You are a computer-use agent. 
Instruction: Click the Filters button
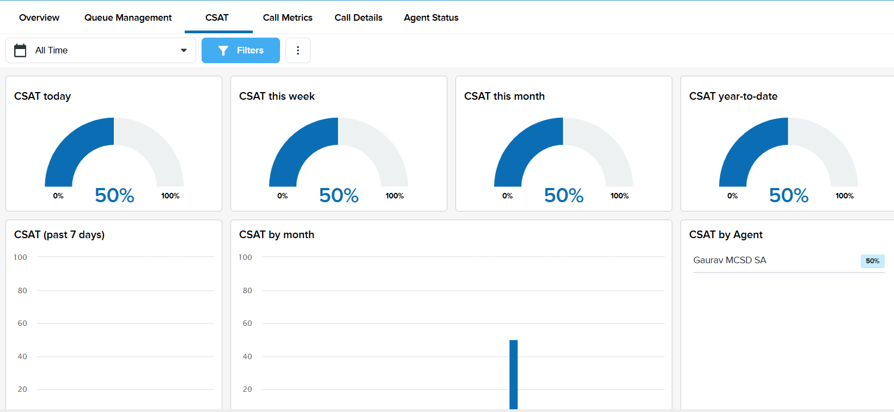pyautogui.click(x=241, y=51)
